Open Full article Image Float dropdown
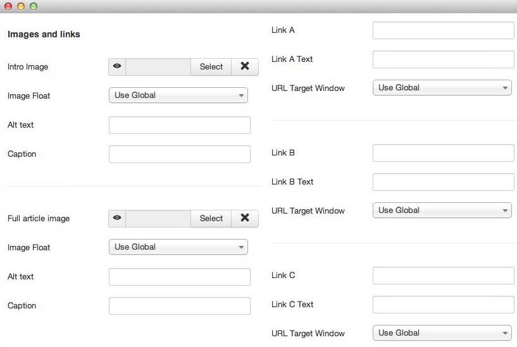This screenshot has width=517, height=347. [x=178, y=247]
